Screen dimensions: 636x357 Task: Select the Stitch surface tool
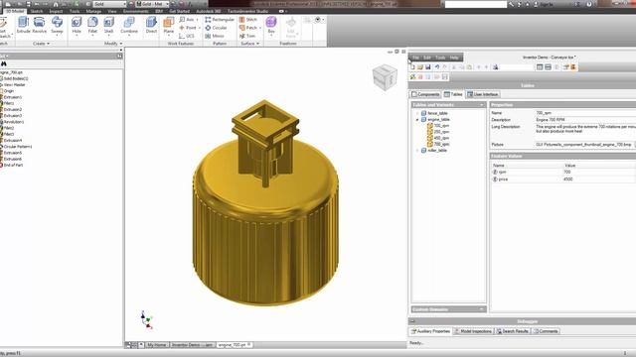(248, 20)
